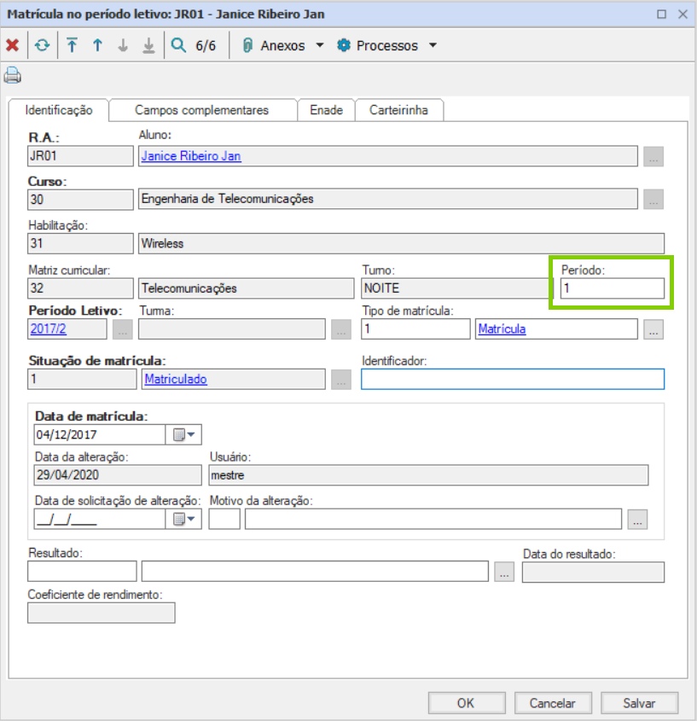Click the Turno field showing NOITE
The height and width of the screenshot is (721, 697).
tap(457, 288)
